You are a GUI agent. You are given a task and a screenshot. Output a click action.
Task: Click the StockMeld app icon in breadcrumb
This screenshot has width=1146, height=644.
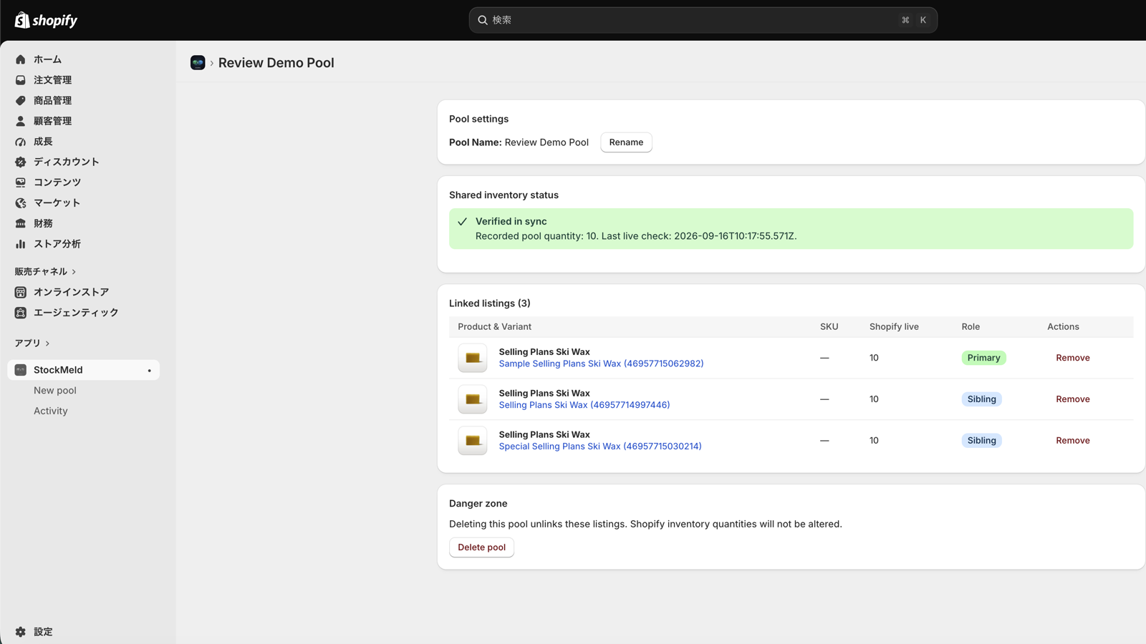(x=198, y=63)
